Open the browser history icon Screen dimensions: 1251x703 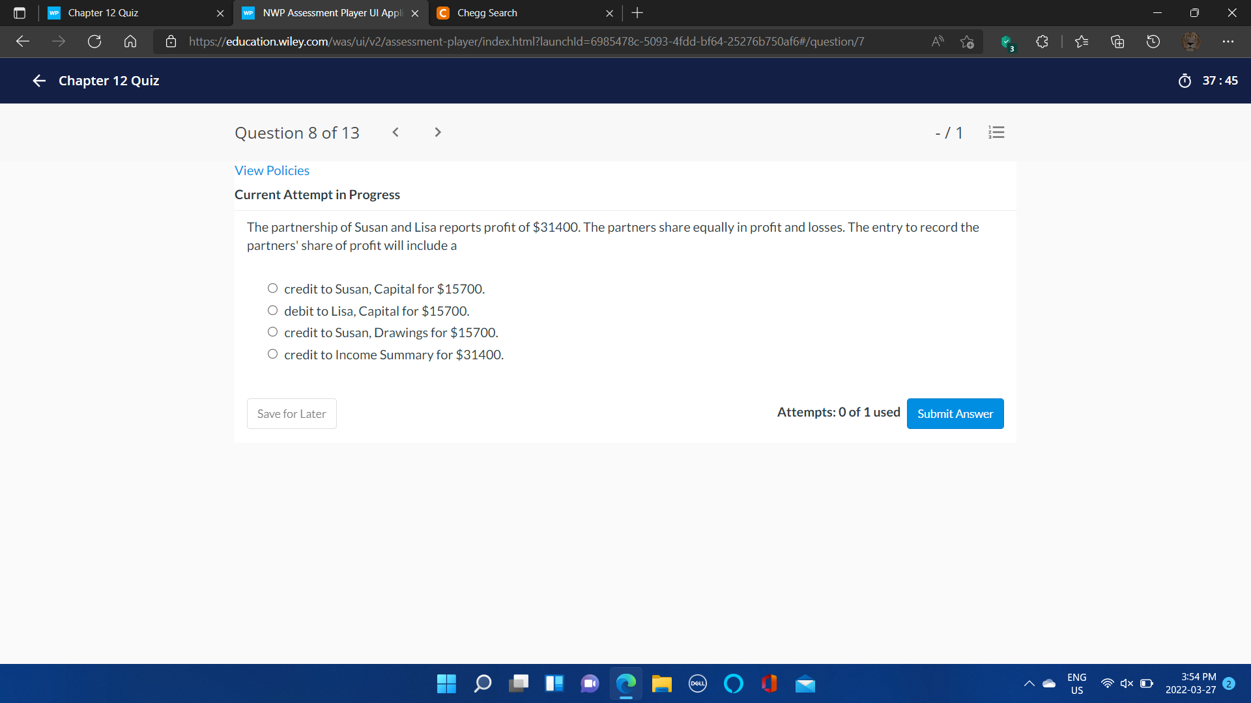[x=1153, y=42]
